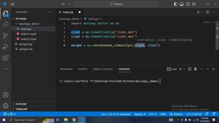219x123 pixels.
Task: Open editor More Actions ellipsis
Action: pyautogui.click(x=214, y=12)
